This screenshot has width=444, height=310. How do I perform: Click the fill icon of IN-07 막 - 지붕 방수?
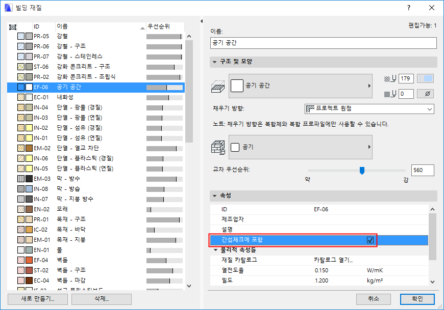(21, 199)
